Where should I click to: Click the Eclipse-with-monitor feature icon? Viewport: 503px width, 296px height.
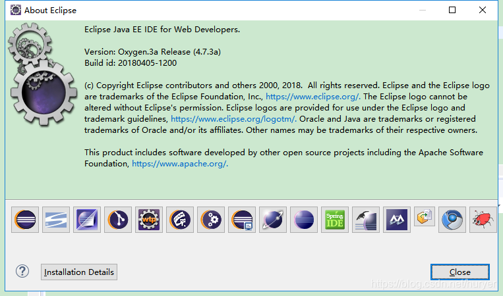242,220
